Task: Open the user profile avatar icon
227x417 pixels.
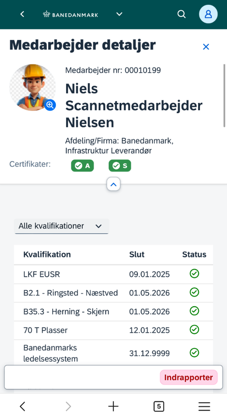Action: (x=208, y=14)
